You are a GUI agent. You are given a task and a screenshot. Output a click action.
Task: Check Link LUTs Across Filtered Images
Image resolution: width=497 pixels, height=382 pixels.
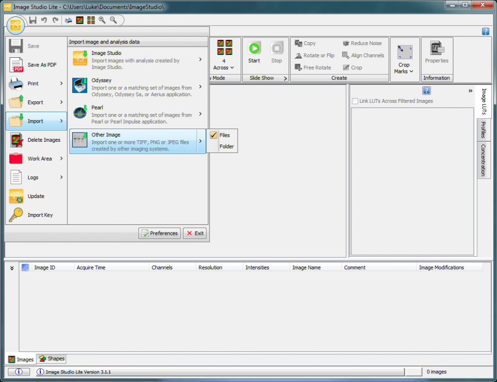[355, 100]
